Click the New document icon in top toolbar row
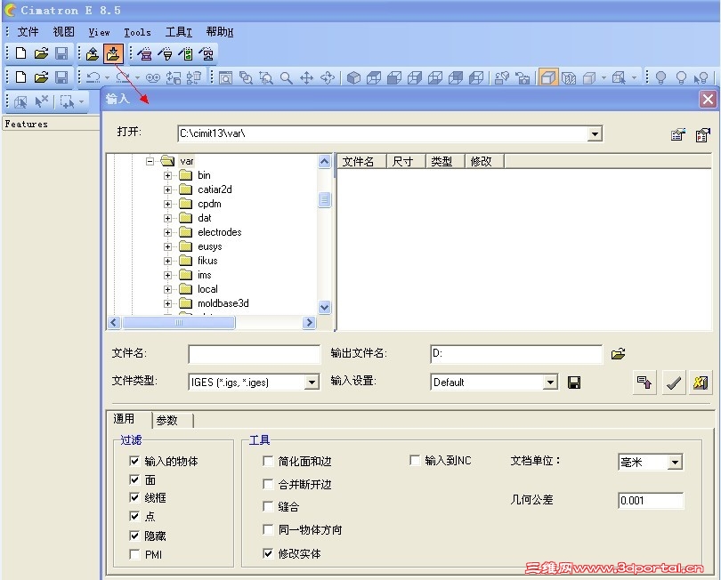The height and width of the screenshot is (580, 721). [20, 53]
